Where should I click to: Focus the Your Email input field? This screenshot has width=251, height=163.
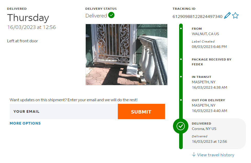(x=64, y=111)
